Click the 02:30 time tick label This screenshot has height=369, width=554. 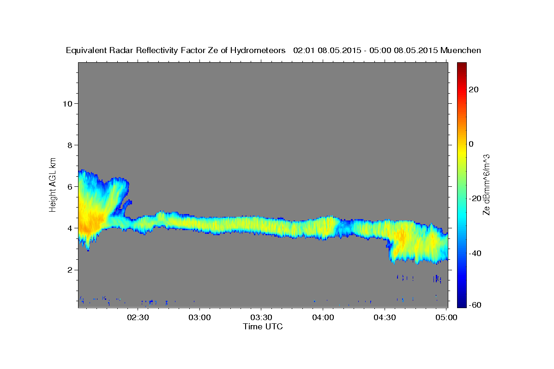[138, 318]
